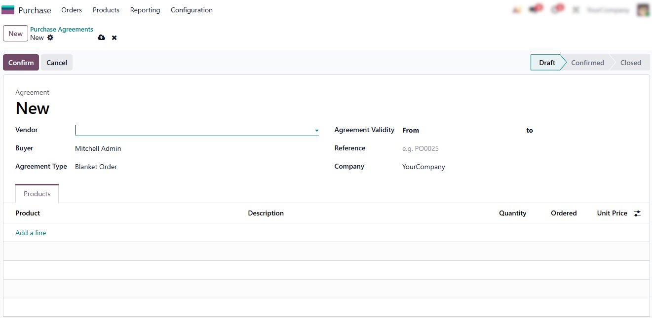Select the Products tab

[x=37, y=194]
